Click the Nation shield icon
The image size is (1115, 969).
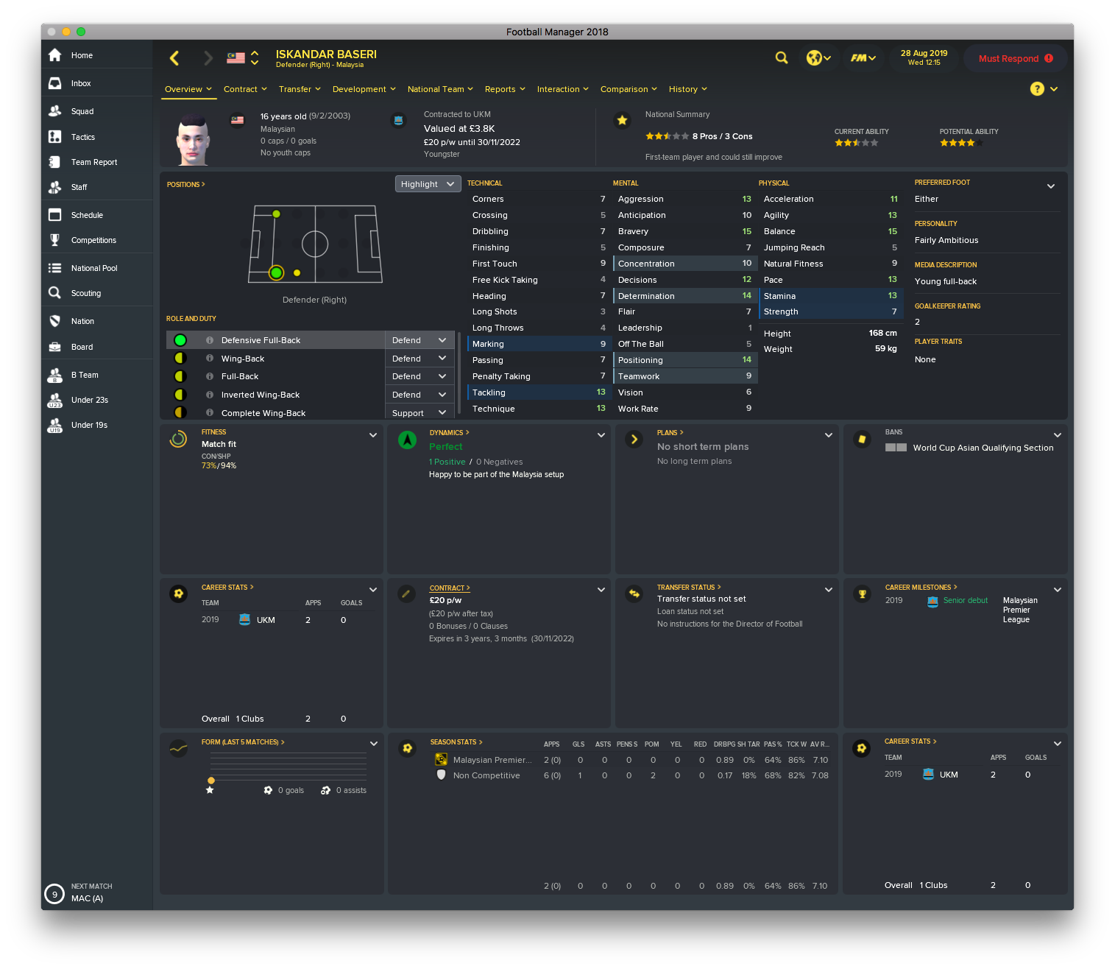[x=54, y=321]
